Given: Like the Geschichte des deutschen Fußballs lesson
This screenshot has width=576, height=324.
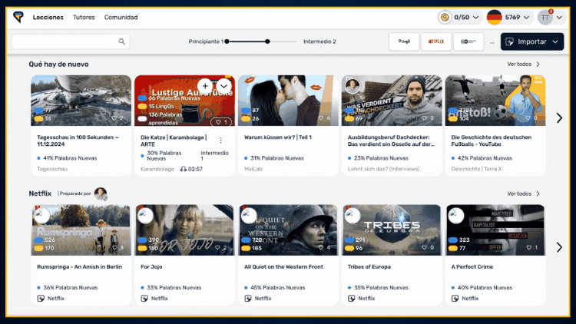Looking at the screenshot, I should (x=528, y=118).
